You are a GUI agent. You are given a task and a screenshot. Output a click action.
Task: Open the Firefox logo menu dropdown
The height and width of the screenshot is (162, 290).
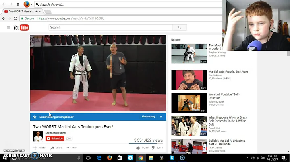[x=28, y=4]
